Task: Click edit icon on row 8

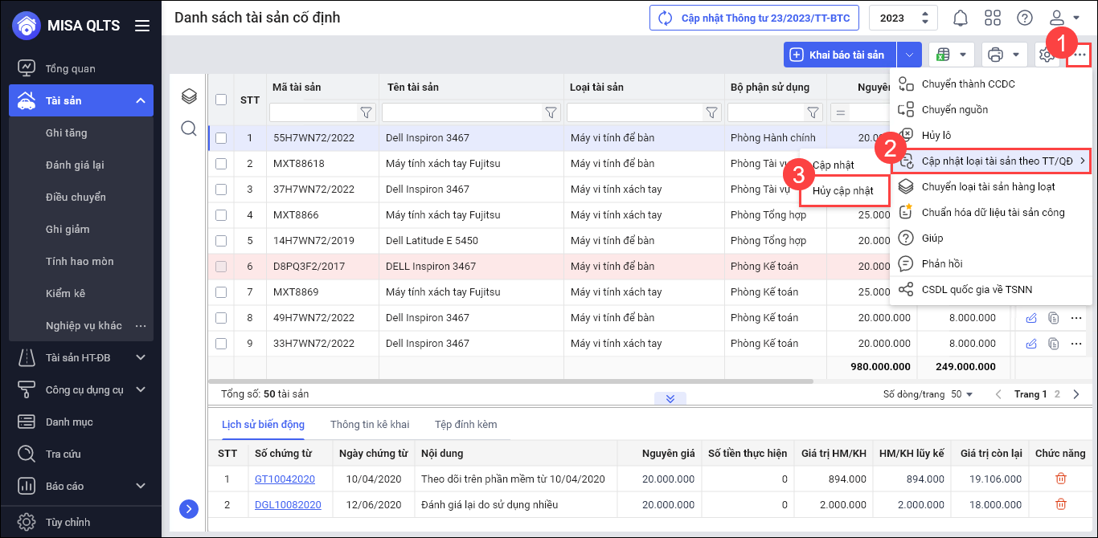Action: 1031,318
